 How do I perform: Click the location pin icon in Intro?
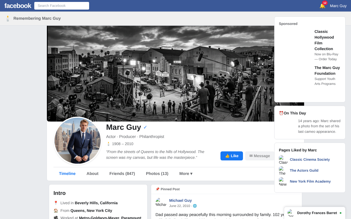point(56,203)
